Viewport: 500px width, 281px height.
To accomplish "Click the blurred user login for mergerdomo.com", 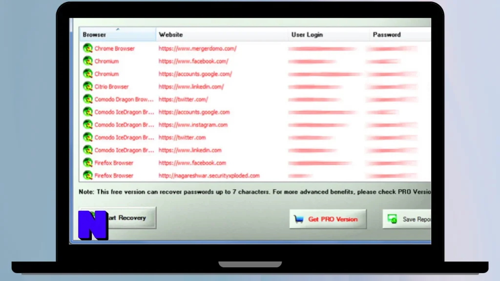I will click(322, 49).
